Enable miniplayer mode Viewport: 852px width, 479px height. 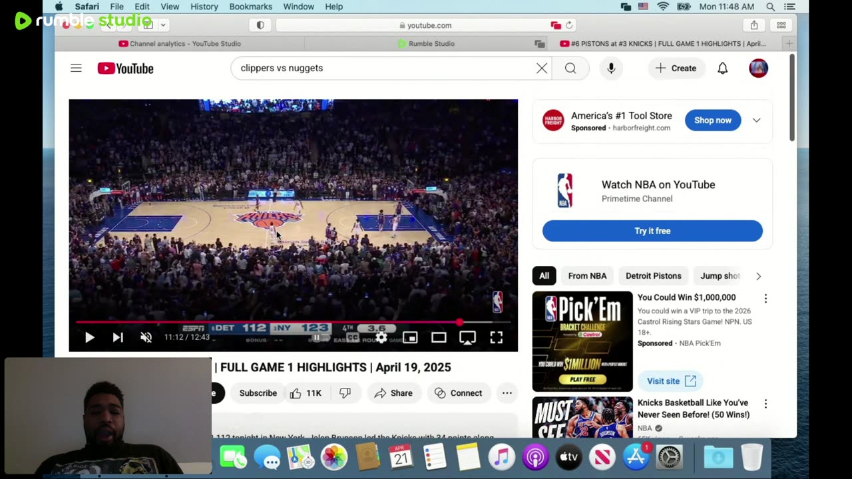tap(410, 337)
